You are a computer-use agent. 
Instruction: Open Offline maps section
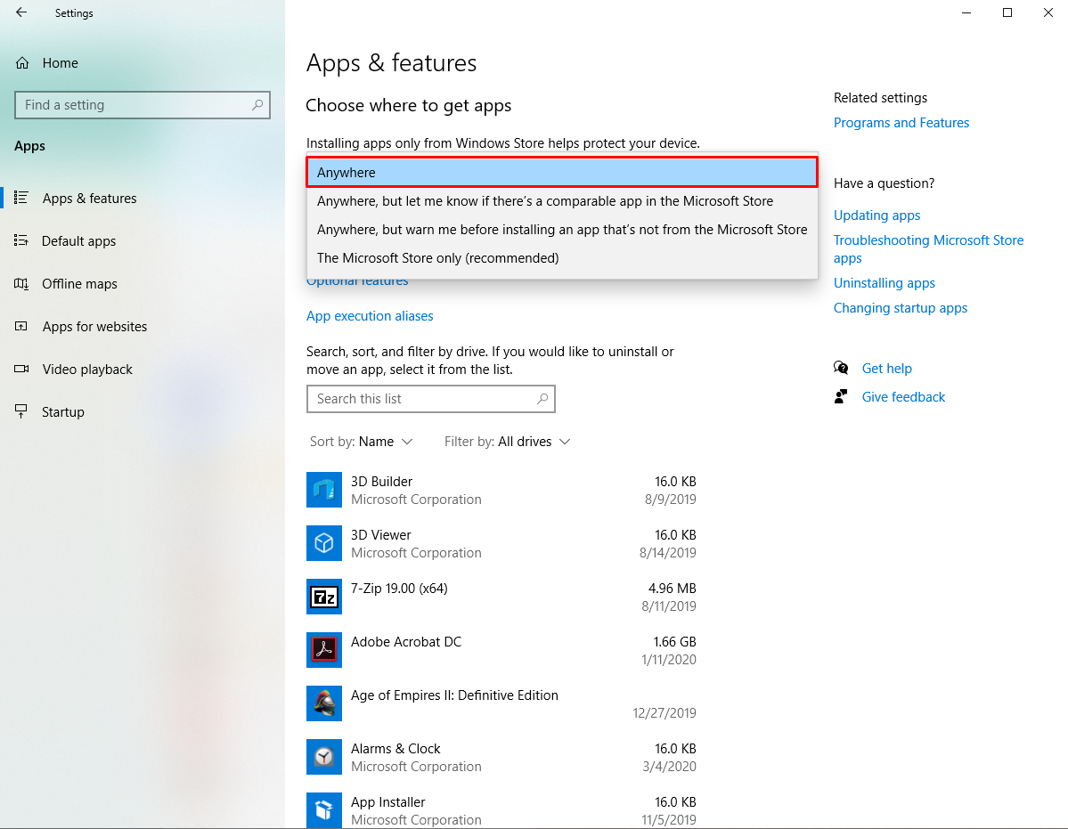click(143, 284)
